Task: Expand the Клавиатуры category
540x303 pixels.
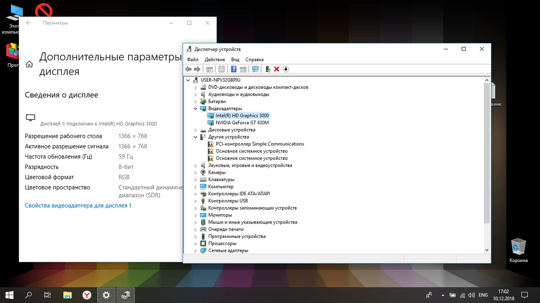Action: tap(195, 180)
